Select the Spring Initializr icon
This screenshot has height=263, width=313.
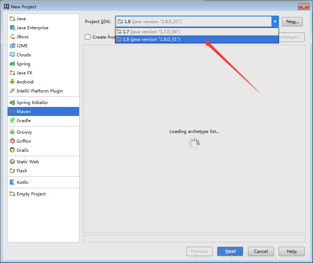[12, 103]
